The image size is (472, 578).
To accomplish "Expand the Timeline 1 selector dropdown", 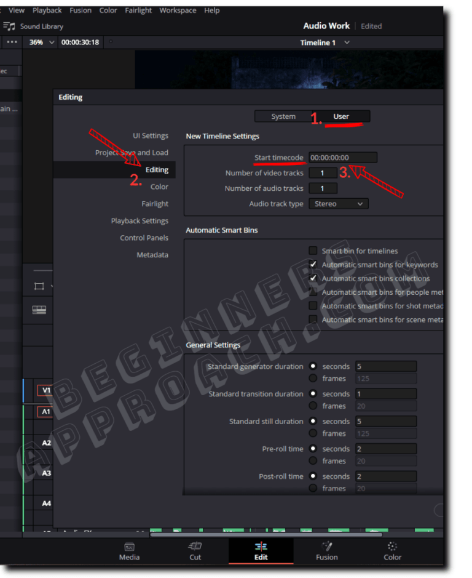I will coord(324,42).
